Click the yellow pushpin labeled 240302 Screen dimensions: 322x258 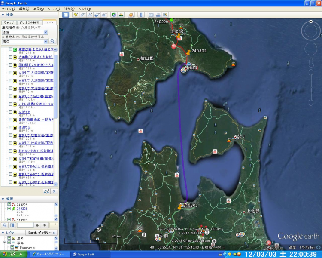coord(188,52)
